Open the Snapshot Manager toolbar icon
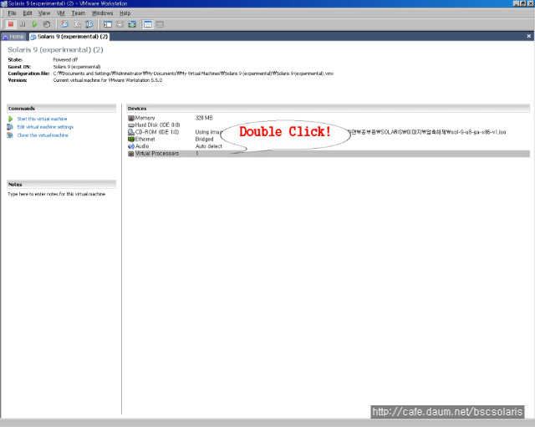 pyautogui.click(x=89, y=24)
